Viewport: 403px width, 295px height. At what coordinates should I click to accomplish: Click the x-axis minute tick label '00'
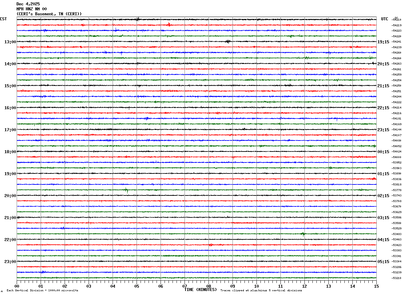[x=17, y=286]
